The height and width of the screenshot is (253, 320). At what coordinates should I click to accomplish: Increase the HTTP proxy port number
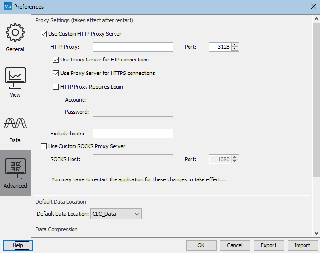[235, 45]
